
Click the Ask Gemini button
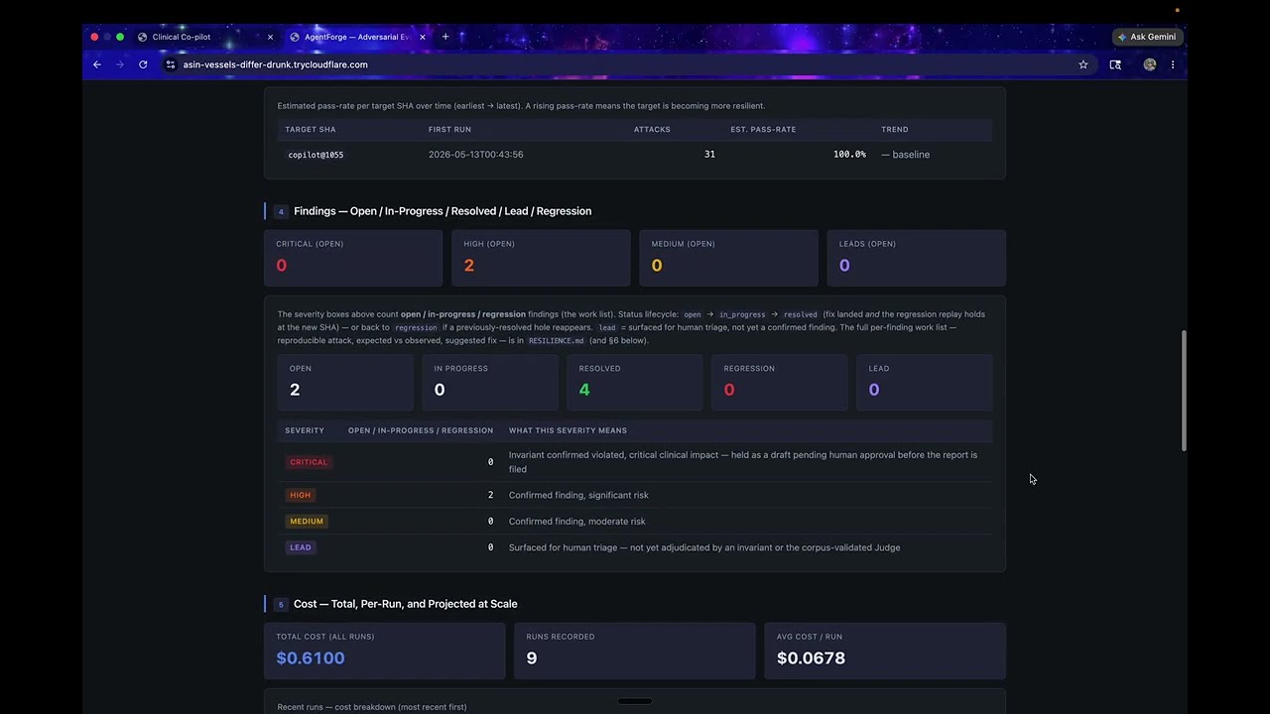tap(1147, 37)
